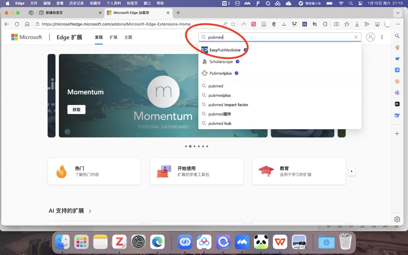Screen dimensions: 408x255
Task: Choose 'pubmed' search suggestion
Action: 280,86
